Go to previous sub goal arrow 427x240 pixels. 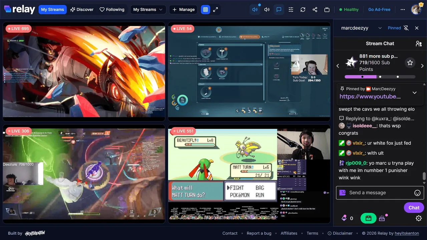tap(338, 66)
